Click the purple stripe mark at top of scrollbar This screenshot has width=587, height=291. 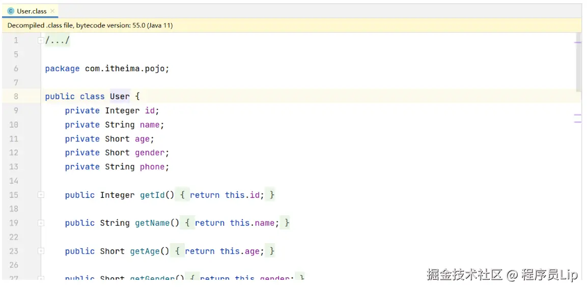pyautogui.click(x=578, y=43)
